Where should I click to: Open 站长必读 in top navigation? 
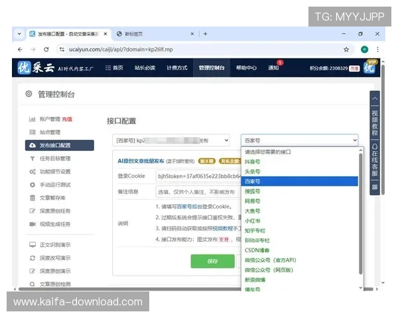(x=145, y=68)
